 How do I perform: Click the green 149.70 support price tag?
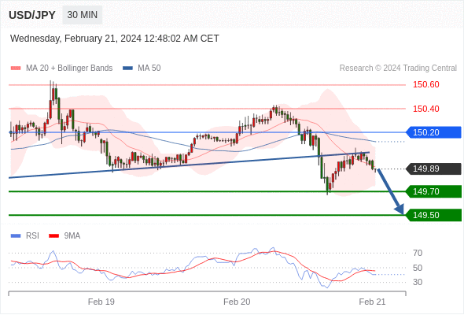433,191
